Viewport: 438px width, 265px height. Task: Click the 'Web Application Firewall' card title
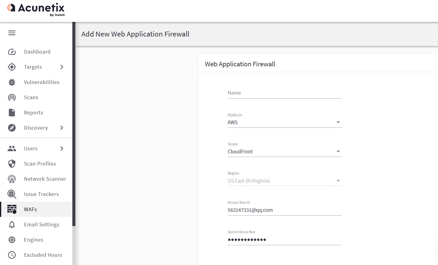pos(240,64)
